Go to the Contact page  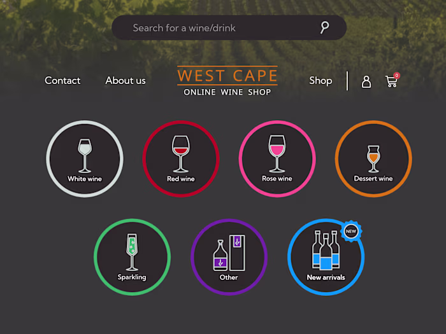tap(62, 81)
